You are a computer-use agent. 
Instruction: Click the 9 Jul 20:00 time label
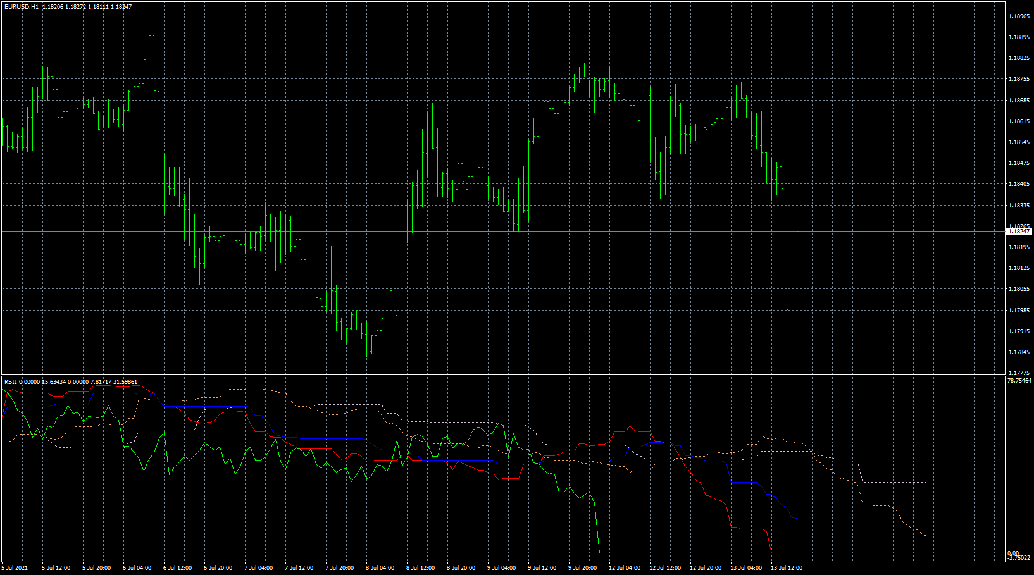tap(583, 568)
